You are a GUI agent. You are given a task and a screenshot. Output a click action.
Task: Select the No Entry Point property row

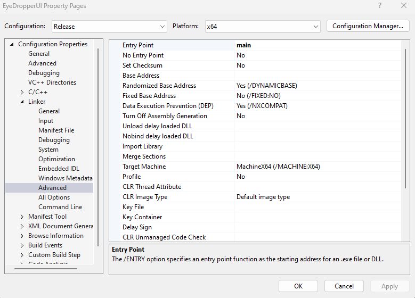coord(260,55)
